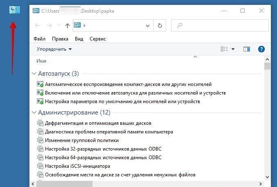Click icon next to Включение или отключение автозапуска
This screenshot has height=187, width=277.
pyautogui.click(x=40, y=92)
